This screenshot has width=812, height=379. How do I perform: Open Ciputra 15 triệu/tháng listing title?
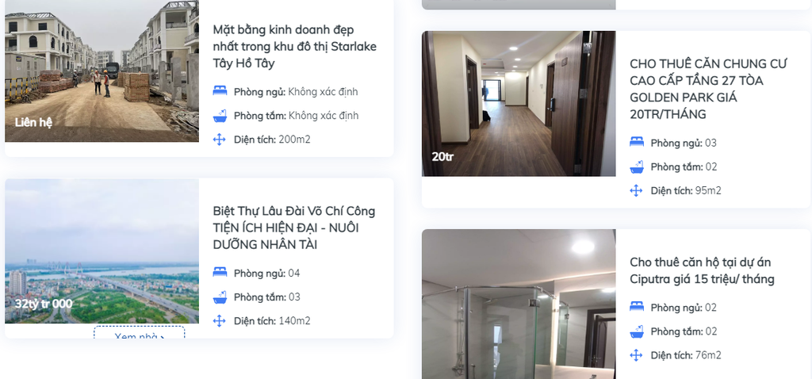[703, 270]
